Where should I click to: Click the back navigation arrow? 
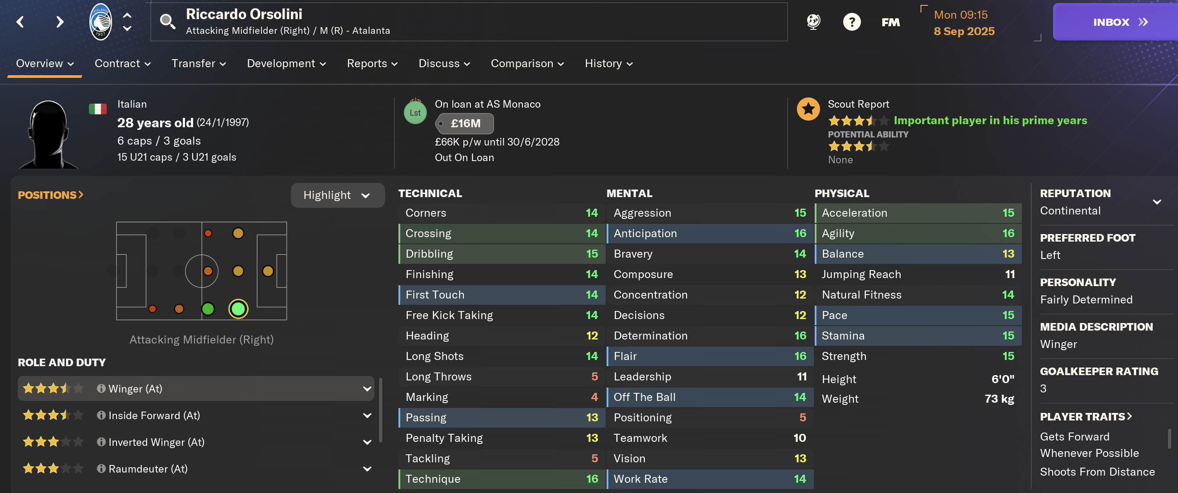(20, 21)
